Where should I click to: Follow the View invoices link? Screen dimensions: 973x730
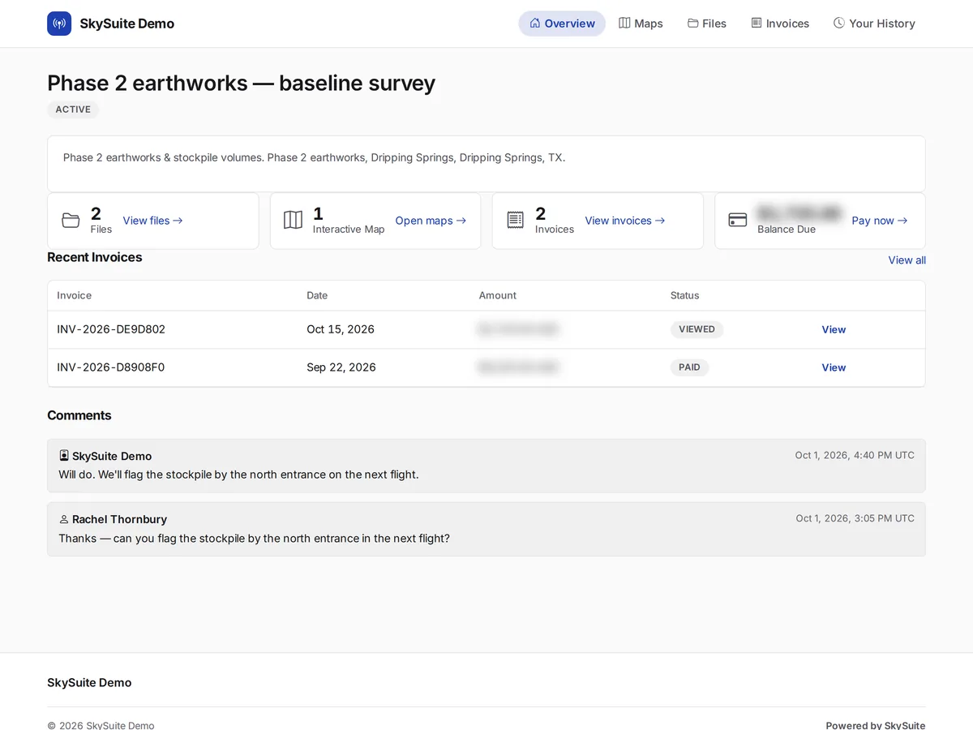(x=624, y=221)
